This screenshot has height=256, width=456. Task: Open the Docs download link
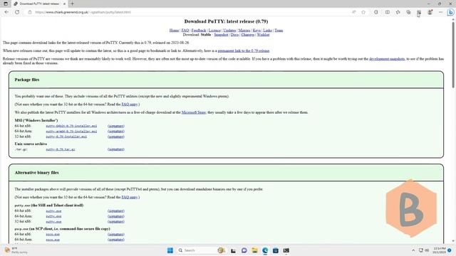[234, 35]
